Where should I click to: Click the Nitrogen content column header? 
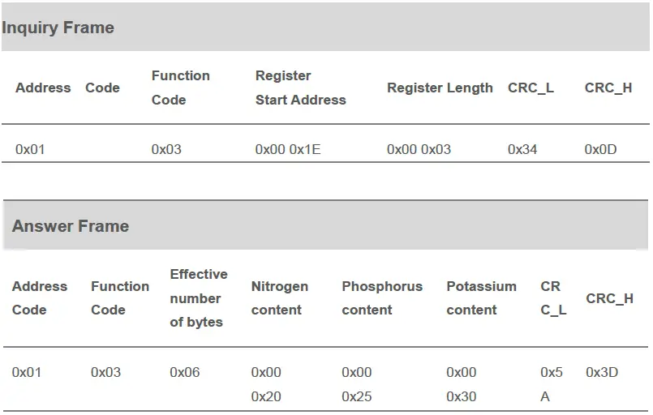pos(280,298)
